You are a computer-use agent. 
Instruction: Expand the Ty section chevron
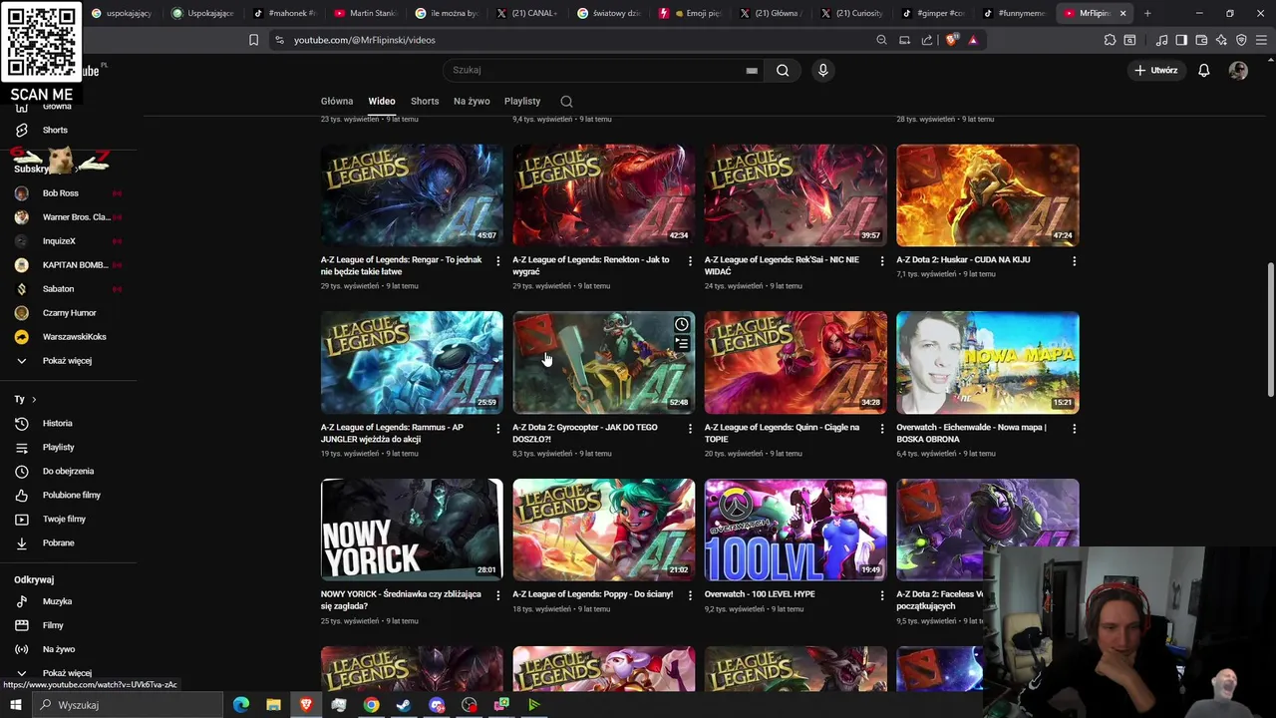33,399
